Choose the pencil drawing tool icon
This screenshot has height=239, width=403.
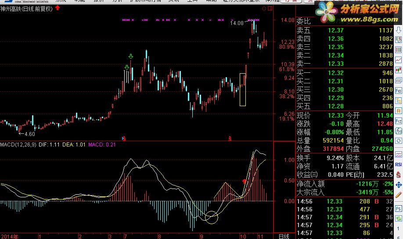pyautogui.click(x=398, y=195)
